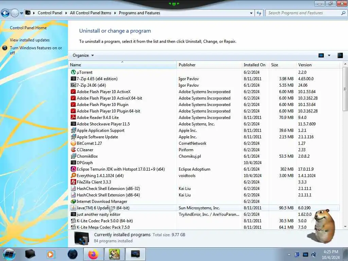Sort by the Size column header

coord(282,65)
